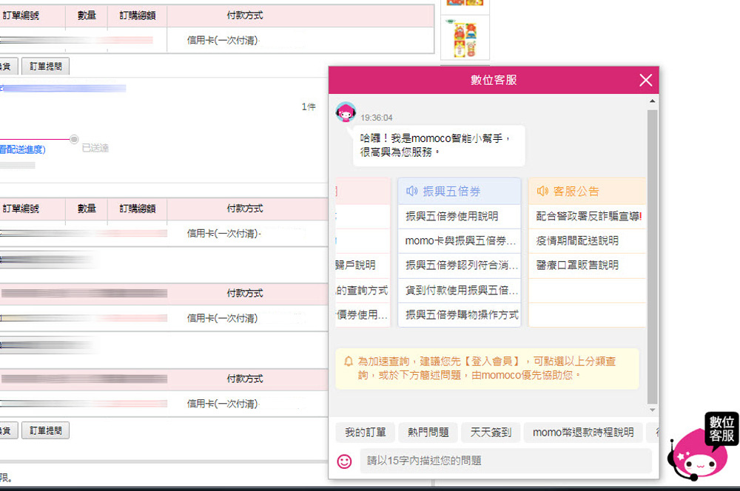Select the 客服公告 category header
This screenshot has height=491, width=740.
tap(588, 191)
